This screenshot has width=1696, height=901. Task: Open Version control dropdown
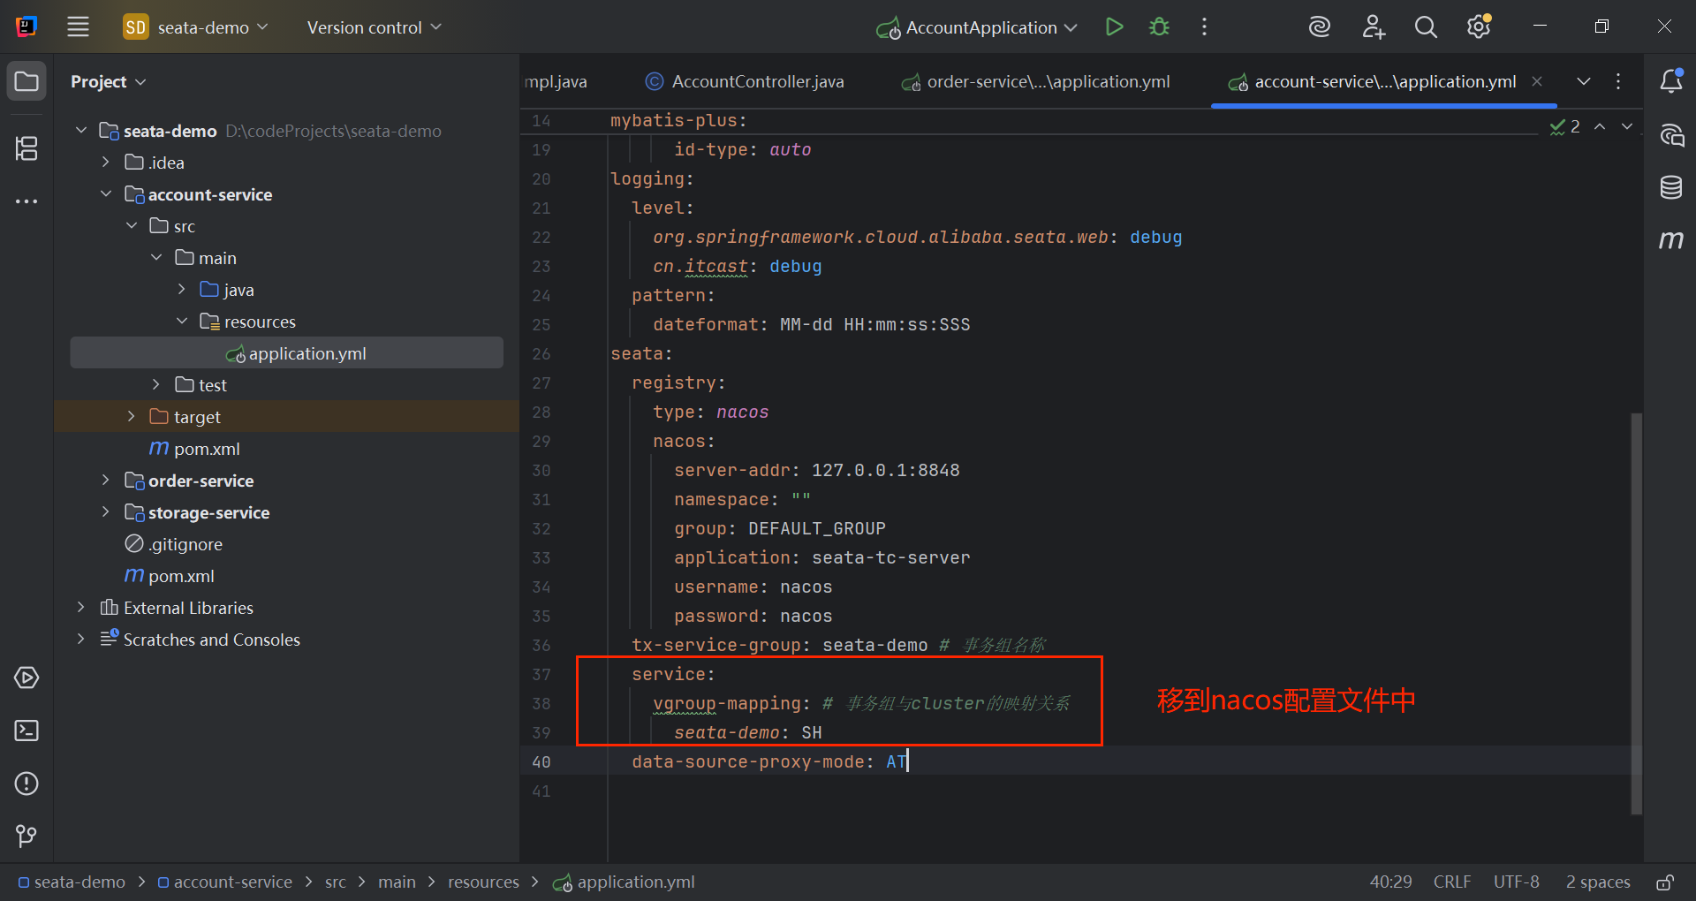pyautogui.click(x=374, y=27)
